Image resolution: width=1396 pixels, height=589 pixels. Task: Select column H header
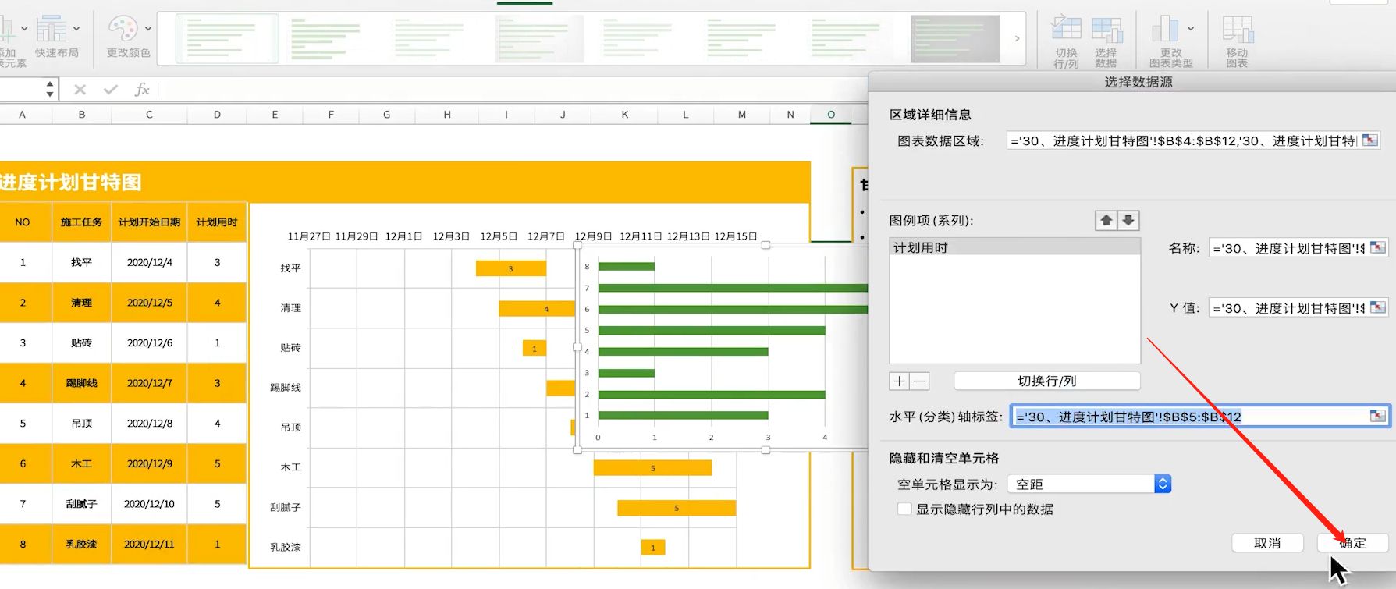[x=447, y=115]
